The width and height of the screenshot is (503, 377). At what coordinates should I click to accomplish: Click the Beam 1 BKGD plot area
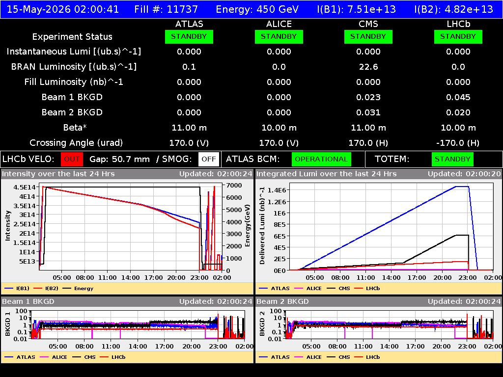[x=138, y=324]
